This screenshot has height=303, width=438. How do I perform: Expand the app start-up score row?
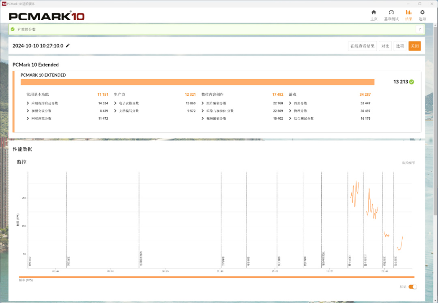(28, 103)
